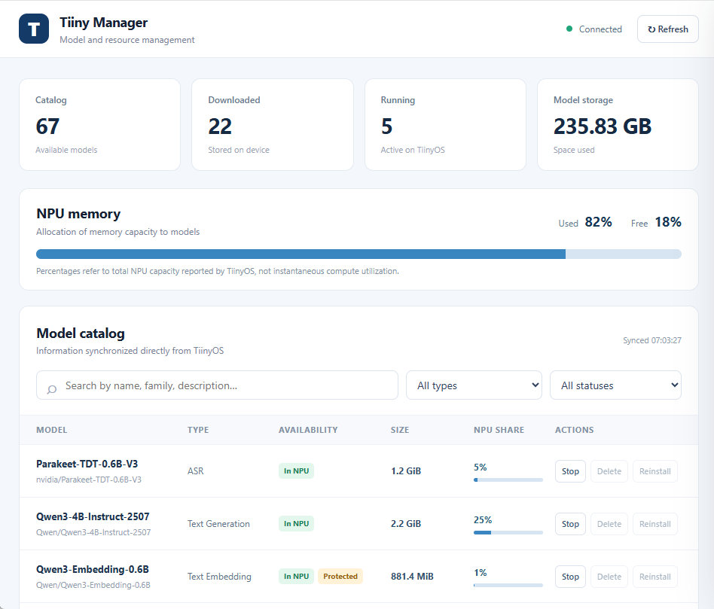Select the Downloaded 22 card
Screen dimensions: 714x609
coord(273,125)
